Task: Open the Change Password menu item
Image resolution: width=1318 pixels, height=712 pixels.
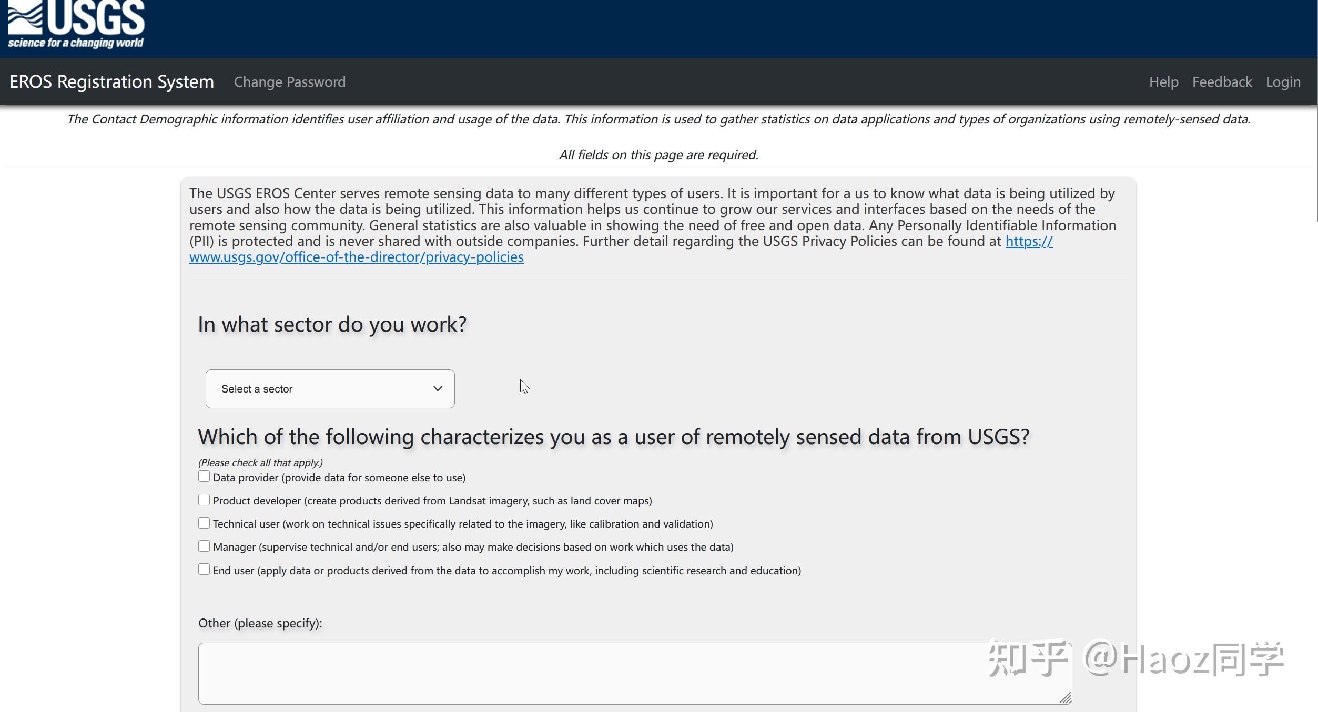Action: coord(290,82)
